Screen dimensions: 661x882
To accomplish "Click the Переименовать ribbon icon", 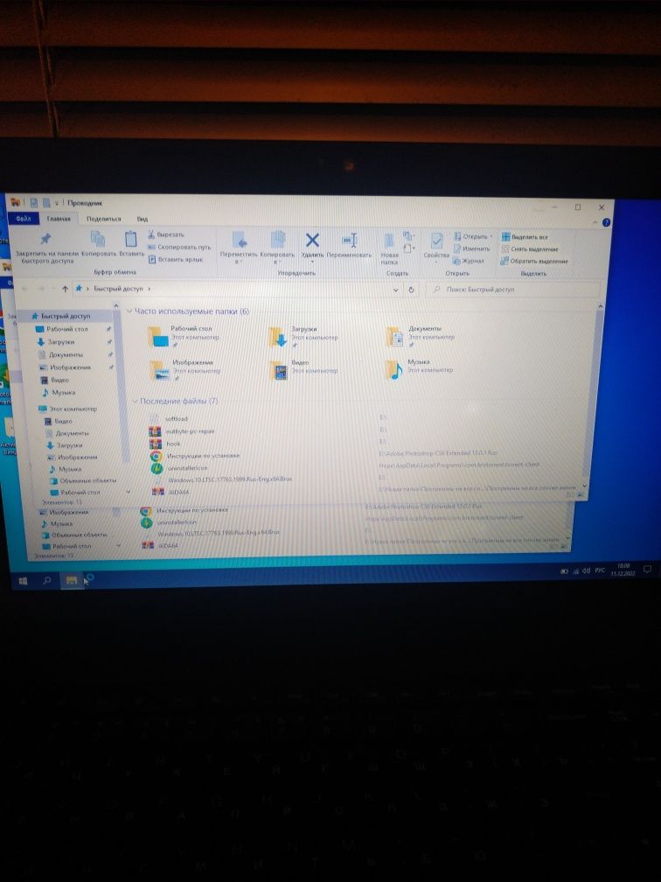I will coord(350,241).
